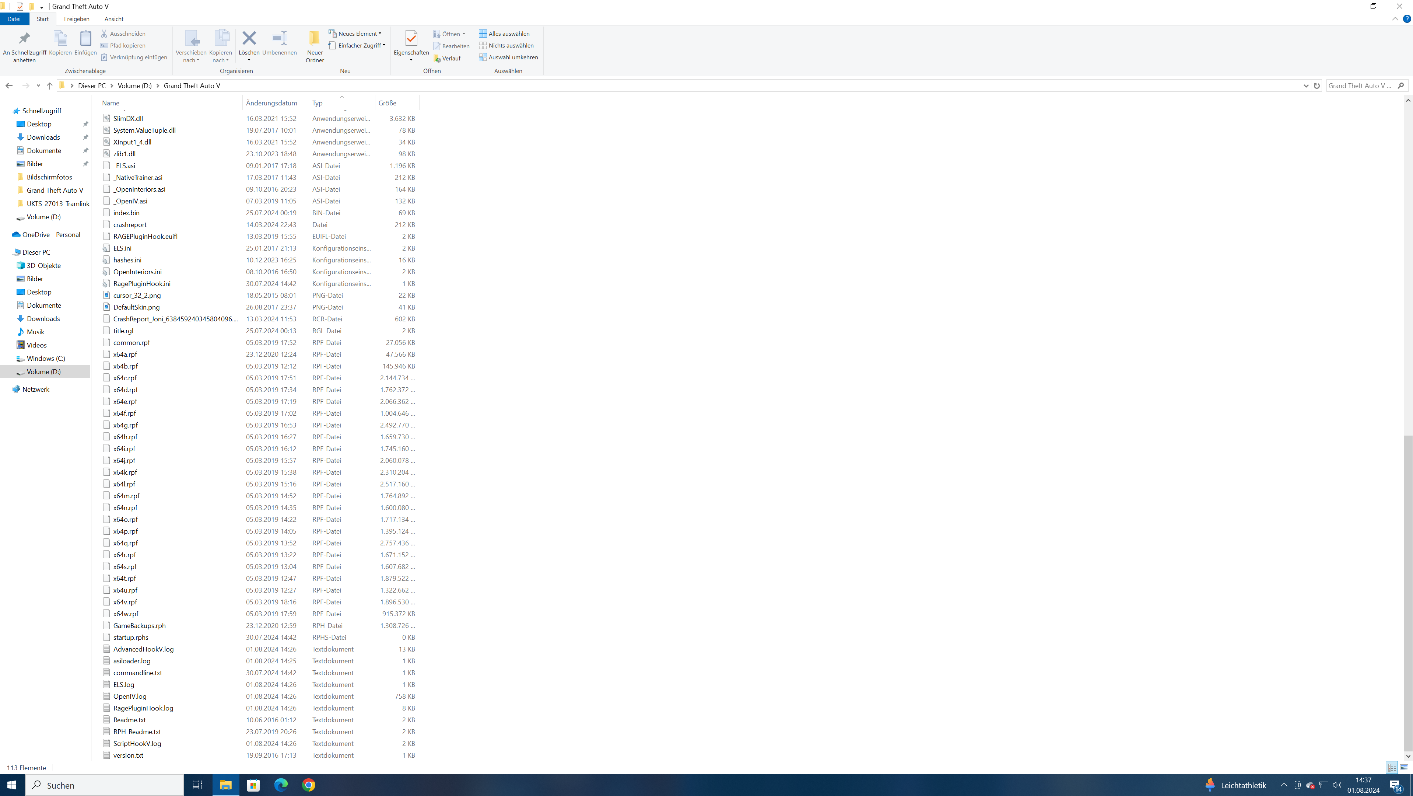The image size is (1413, 796).
Task: Click the Neuer Ordner icon
Action: 314,38
